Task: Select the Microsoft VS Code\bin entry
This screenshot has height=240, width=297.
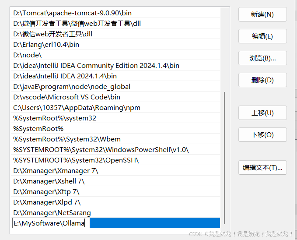Action: coord(115,97)
